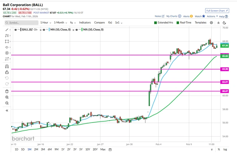Expand the 1-Month period dropdown
The image size is (237, 156).
pos(60,23)
